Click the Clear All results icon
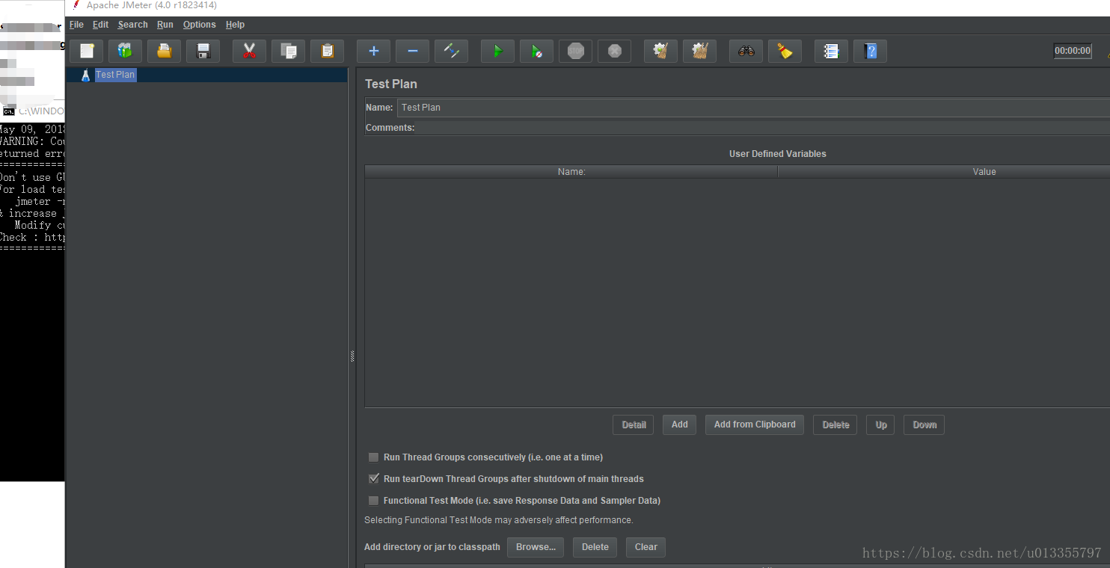The image size is (1110, 568). tap(699, 51)
